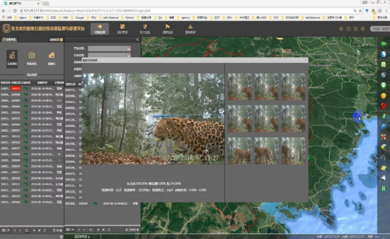Refresh the middle list pager

pos(109,229)
